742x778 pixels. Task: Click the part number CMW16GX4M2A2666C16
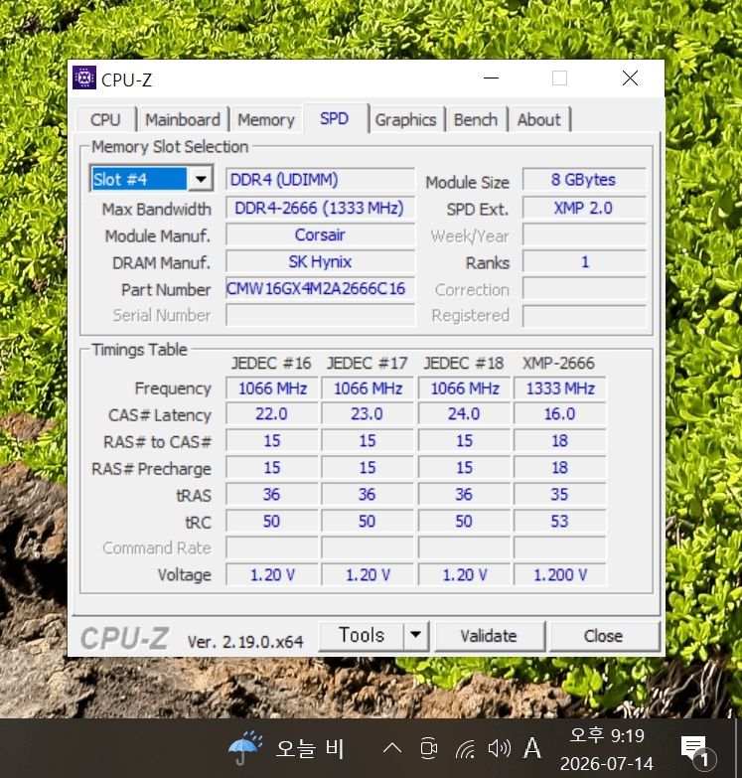pyautogui.click(x=321, y=288)
